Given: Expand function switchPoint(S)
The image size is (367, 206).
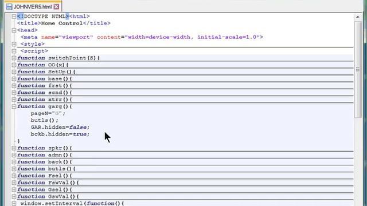Looking at the screenshot, I should (14, 58).
